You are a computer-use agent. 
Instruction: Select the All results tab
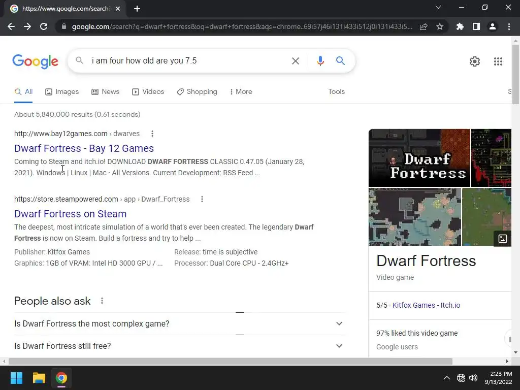coord(23,91)
